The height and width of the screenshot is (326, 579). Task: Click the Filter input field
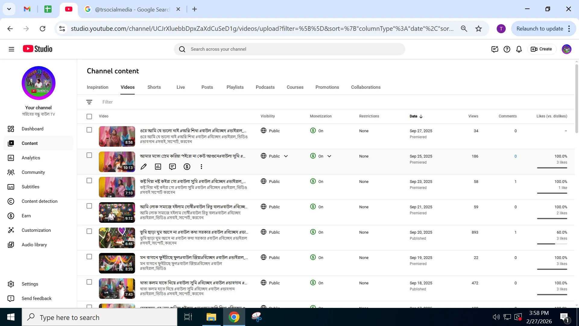pos(108,102)
